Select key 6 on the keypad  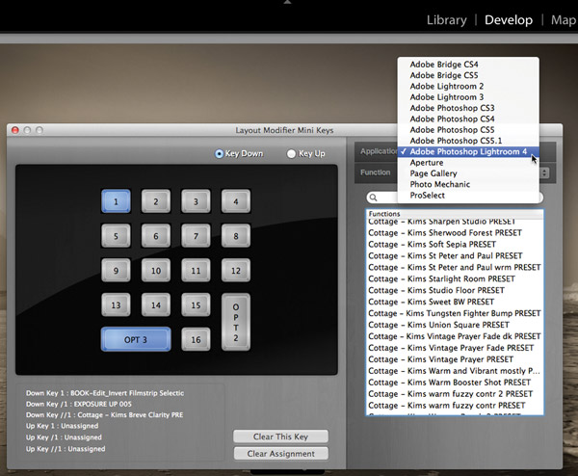pos(156,236)
